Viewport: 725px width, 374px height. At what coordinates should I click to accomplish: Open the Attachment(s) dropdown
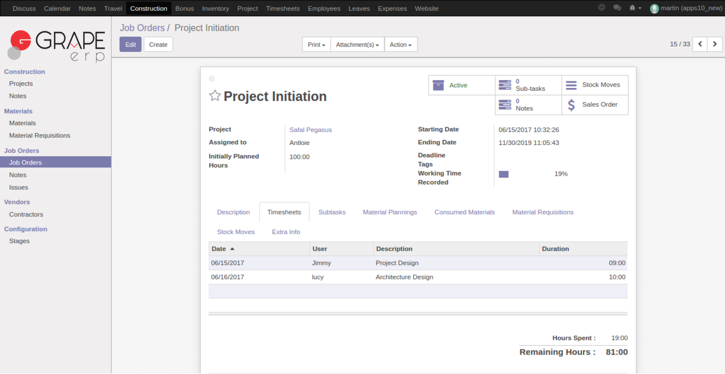tap(357, 45)
